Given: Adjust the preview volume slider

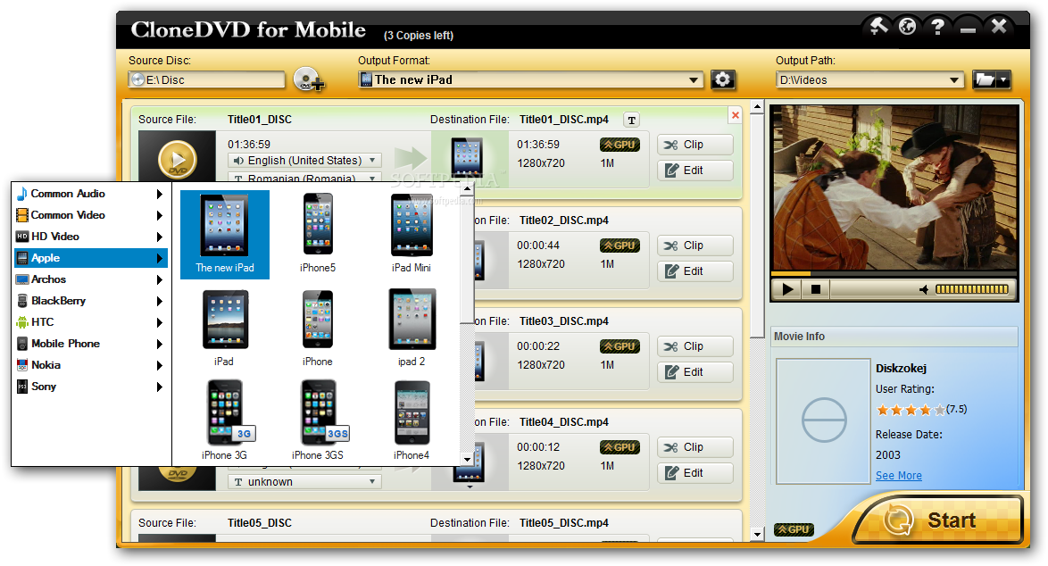Looking at the screenshot, I should click(x=972, y=289).
